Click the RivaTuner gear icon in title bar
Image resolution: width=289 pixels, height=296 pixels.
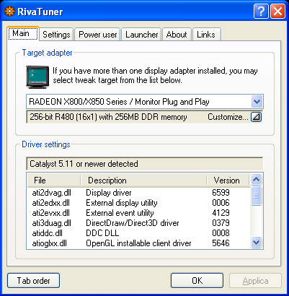[x=9, y=12]
